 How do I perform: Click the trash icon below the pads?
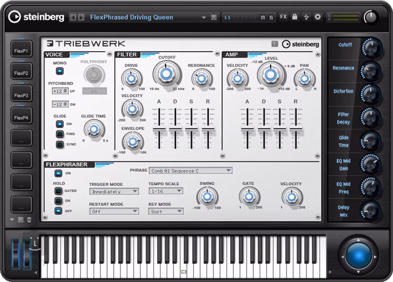click(29, 220)
